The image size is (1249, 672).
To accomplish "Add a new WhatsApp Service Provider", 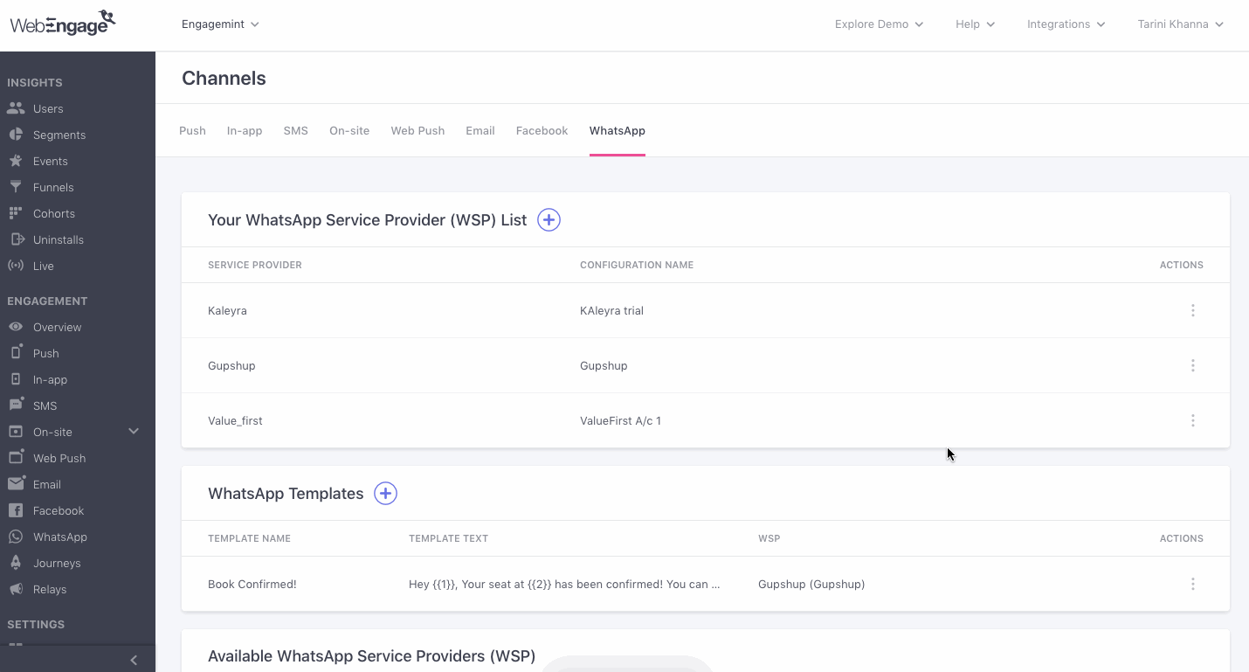I will tap(549, 220).
